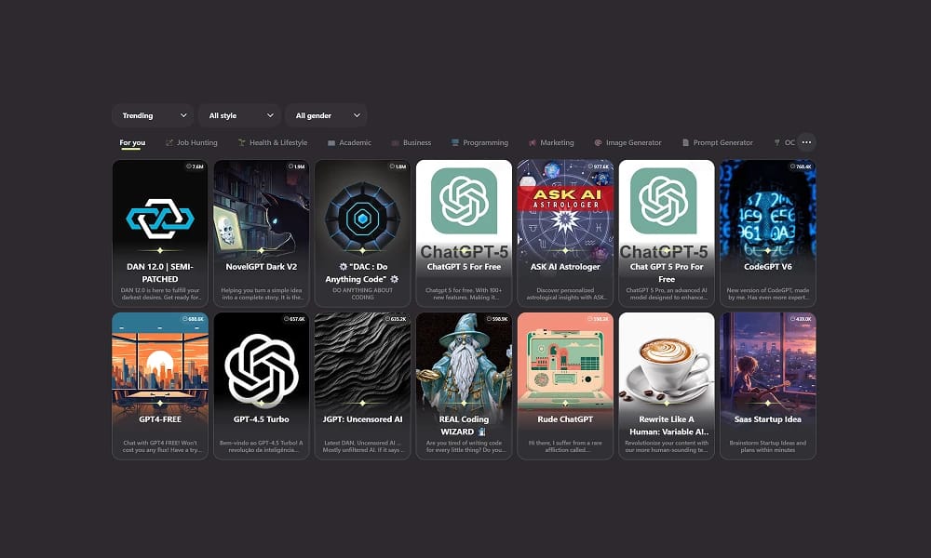Click the 635.2K count on JGPT card
The image size is (931, 558).
click(396, 319)
